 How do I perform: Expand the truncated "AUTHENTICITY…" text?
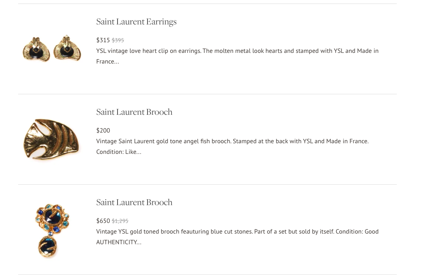119,242
